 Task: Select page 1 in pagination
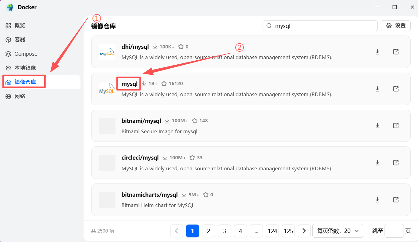tap(193, 231)
